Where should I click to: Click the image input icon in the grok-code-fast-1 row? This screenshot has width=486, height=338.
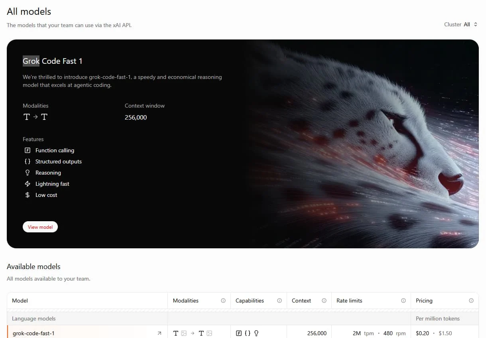pos(184,333)
